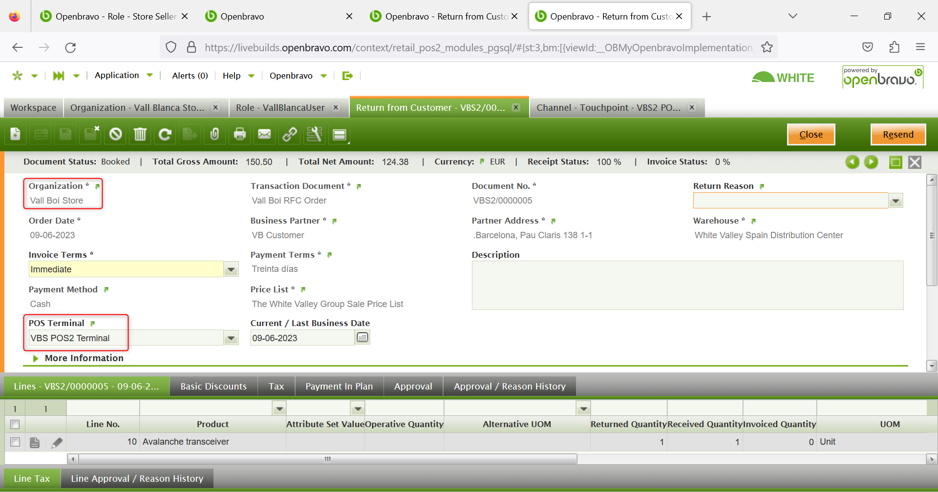The height and width of the screenshot is (492, 938).
Task: Open the Organization field link icon
Action: pos(97,186)
